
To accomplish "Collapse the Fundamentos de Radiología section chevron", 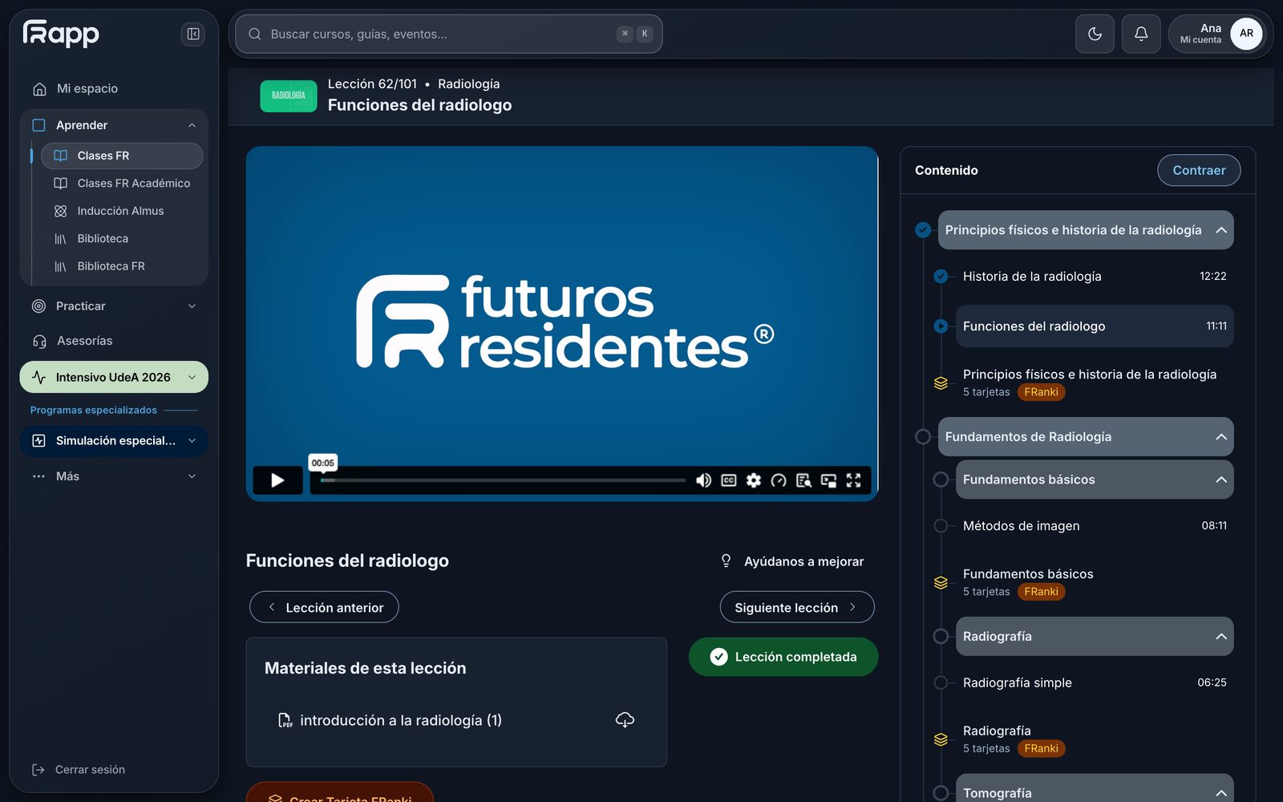I will pyautogui.click(x=1221, y=437).
